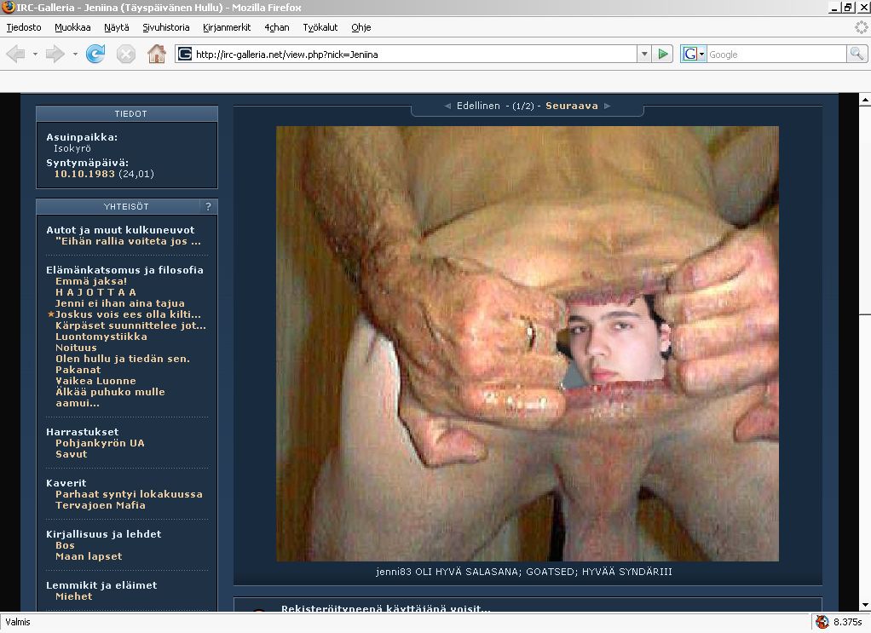The height and width of the screenshot is (633, 871).
Task: Open the Back button history dropdown arrow
Action: 35,55
